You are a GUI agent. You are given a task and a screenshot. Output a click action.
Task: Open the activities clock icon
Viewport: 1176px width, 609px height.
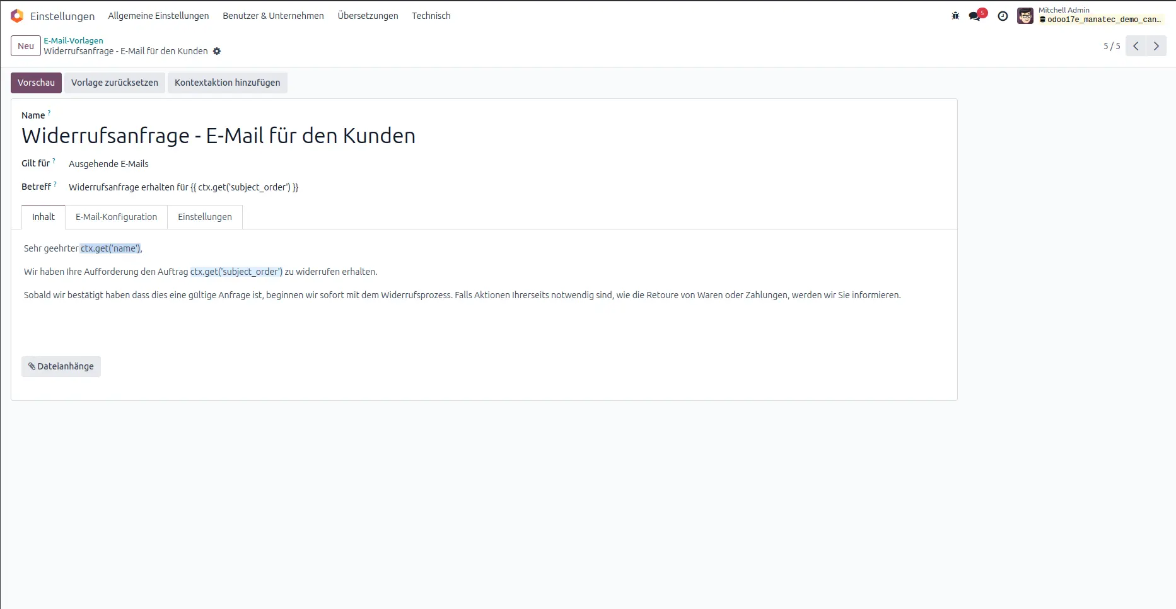tap(1003, 16)
